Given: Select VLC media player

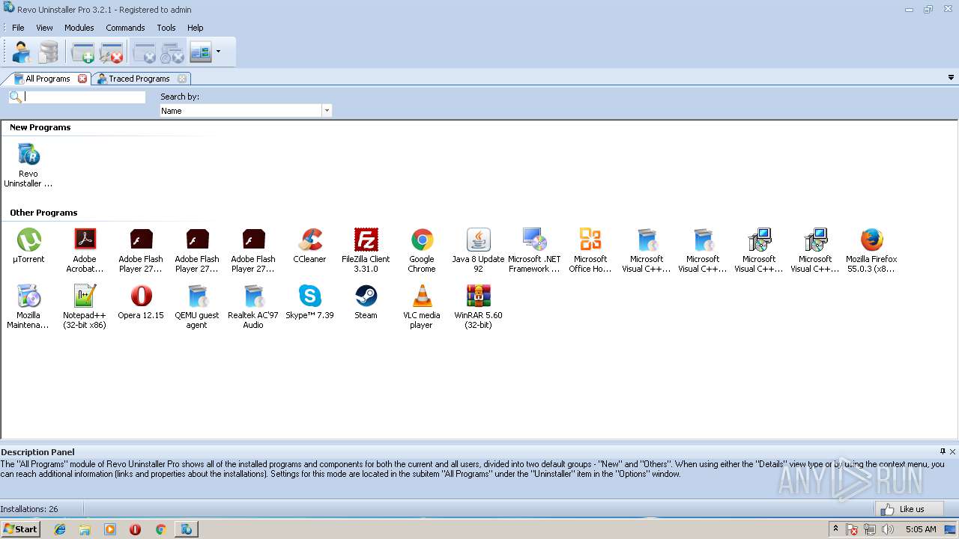Looking at the screenshot, I should (422, 307).
